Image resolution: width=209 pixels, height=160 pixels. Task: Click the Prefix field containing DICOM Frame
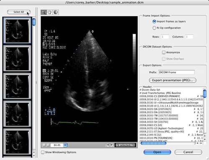(176, 72)
